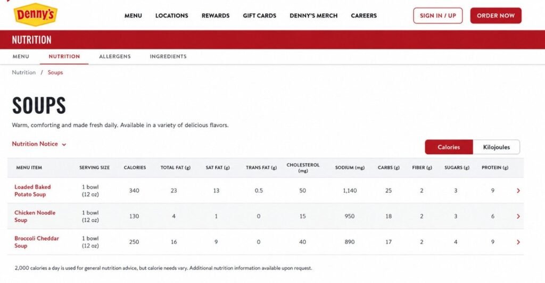Switch to the ALLERGENS tab
Screen dimensions: 545x283
tap(115, 56)
